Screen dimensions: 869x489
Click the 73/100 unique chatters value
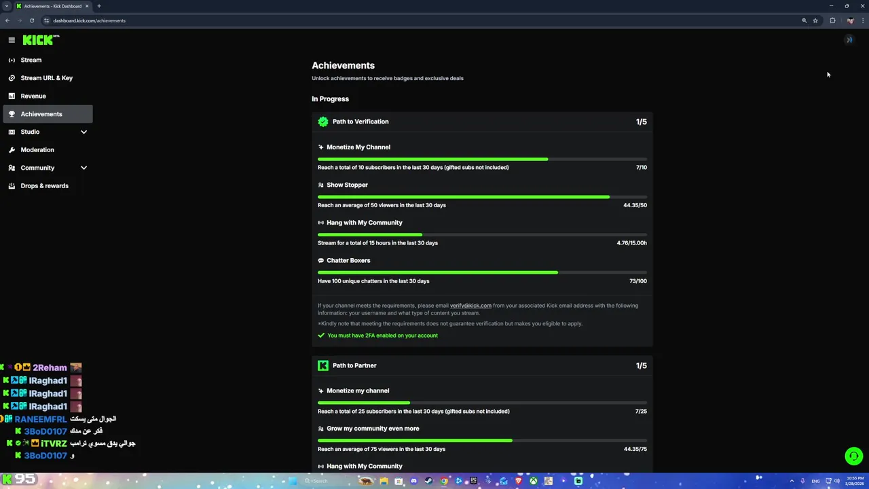tap(638, 281)
